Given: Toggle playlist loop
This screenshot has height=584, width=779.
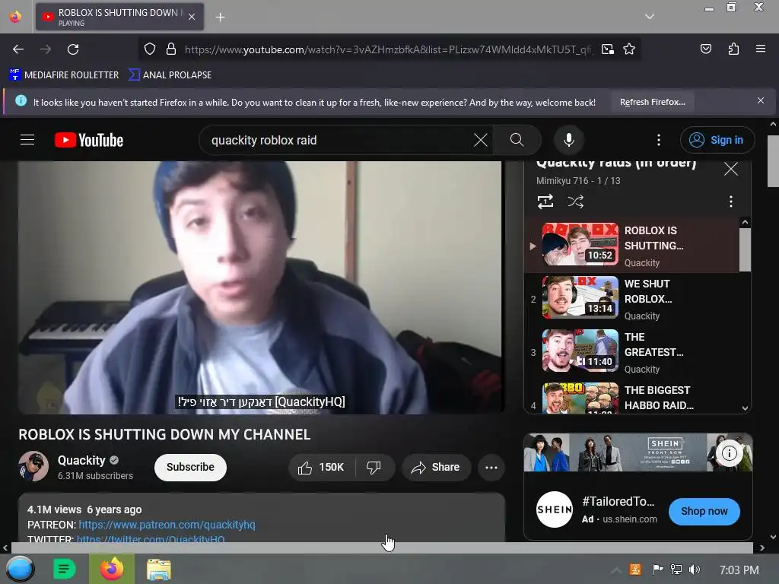Looking at the screenshot, I should [x=545, y=202].
